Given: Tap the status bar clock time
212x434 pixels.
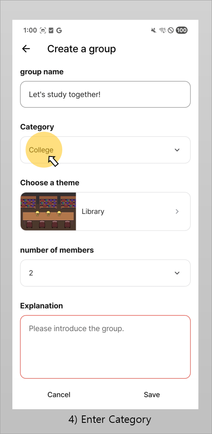Looking at the screenshot, I should [x=30, y=31].
